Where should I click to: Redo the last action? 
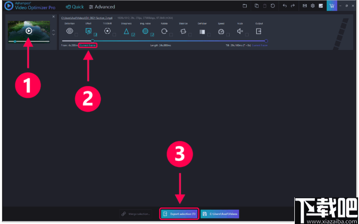(x=292, y=6)
